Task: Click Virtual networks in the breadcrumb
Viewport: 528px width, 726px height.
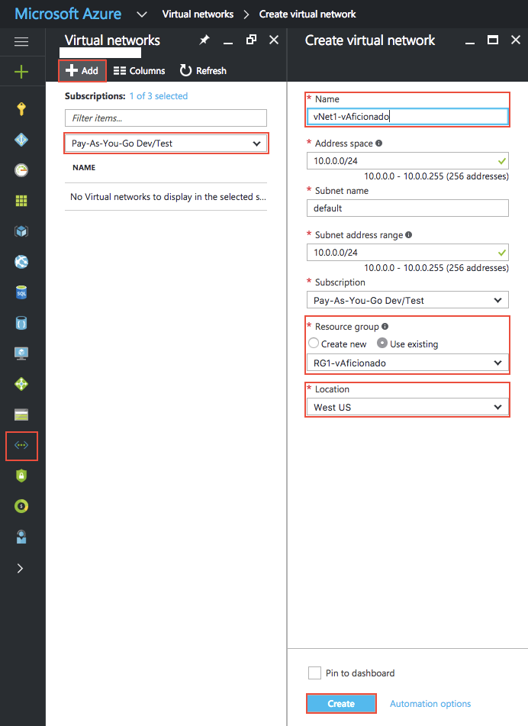Action: [x=198, y=15]
